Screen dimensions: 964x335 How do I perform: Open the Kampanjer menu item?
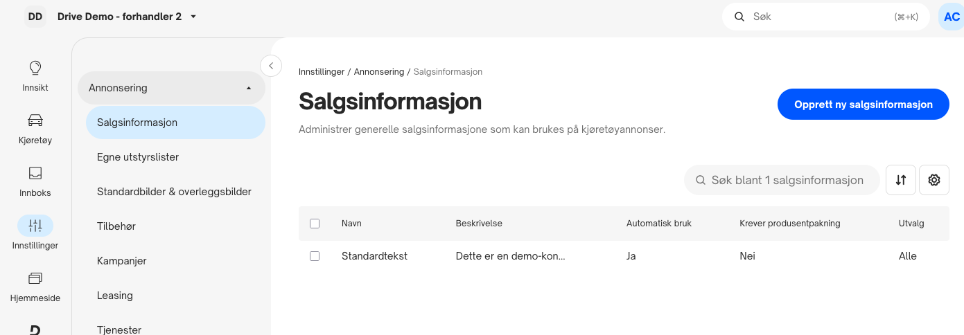(122, 261)
